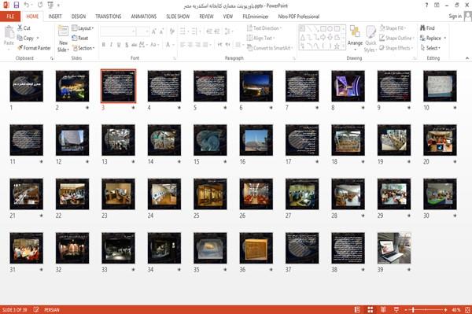Screen dimensions: 472x314
Task: Click the Save icon in quick access toolbar
Action: pos(17,5)
